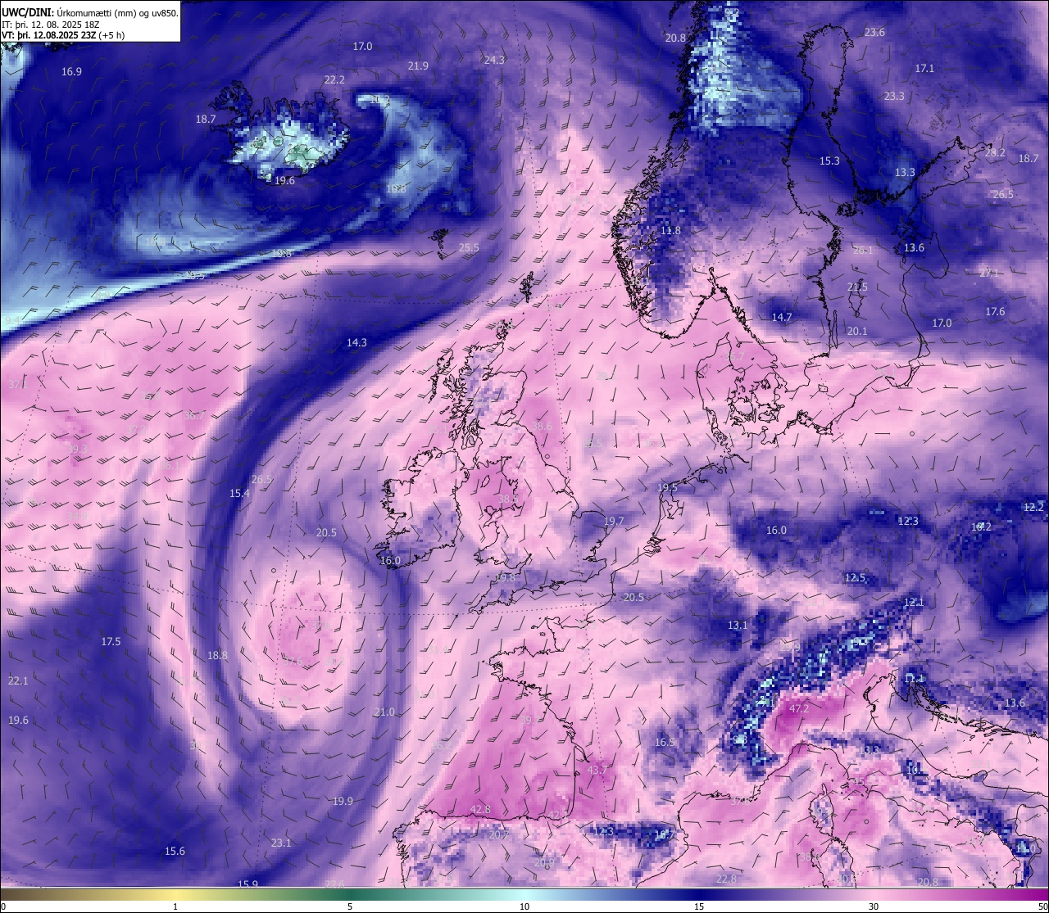The image size is (1049, 913).
Task: Select the 38.6 value over Scotland
Action: [x=542, y=427]
